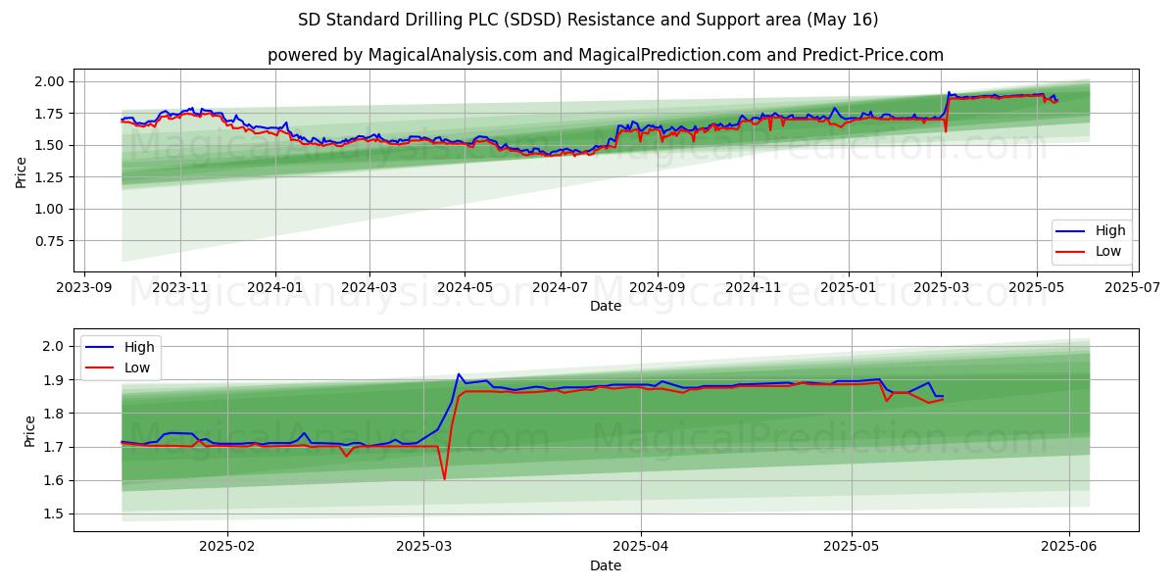This screenshot has width=1176, height=588.
Task: Click the top chart x-axis label '2025-03'
Action: click(x=942, y=288)
